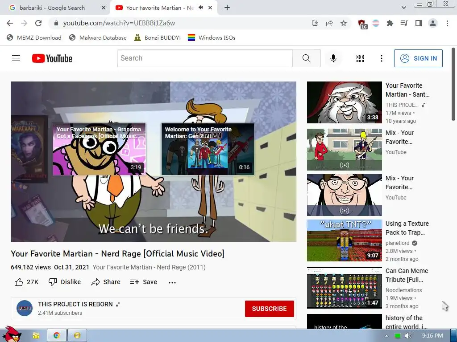Show hidden tray icons arrow
The image size is (457, 342).
click(386, 336)
